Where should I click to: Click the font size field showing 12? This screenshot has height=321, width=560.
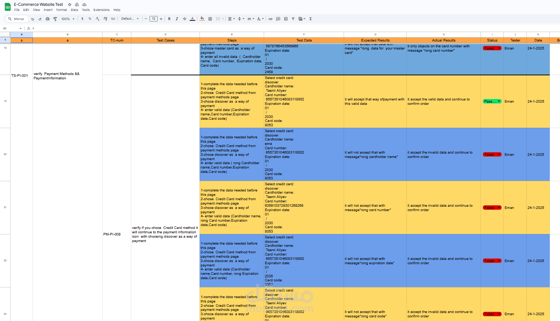tap(154, 19)
